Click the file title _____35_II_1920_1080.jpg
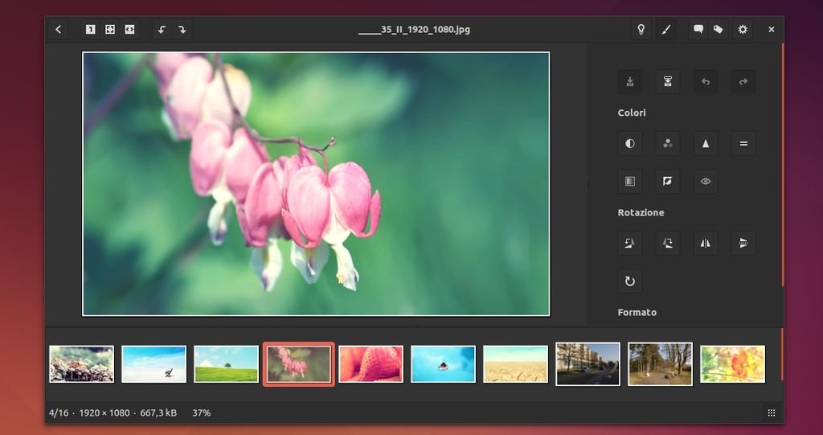The image size is (823, 435). [x=414, y=30]
